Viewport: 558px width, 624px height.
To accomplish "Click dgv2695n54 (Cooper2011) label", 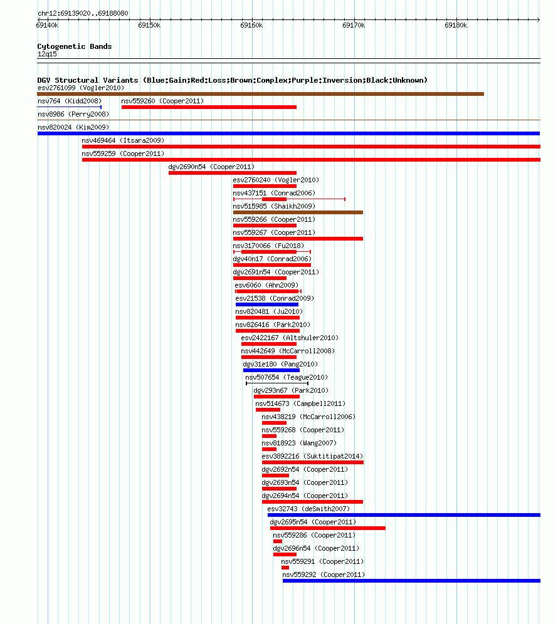I will 313,522.
